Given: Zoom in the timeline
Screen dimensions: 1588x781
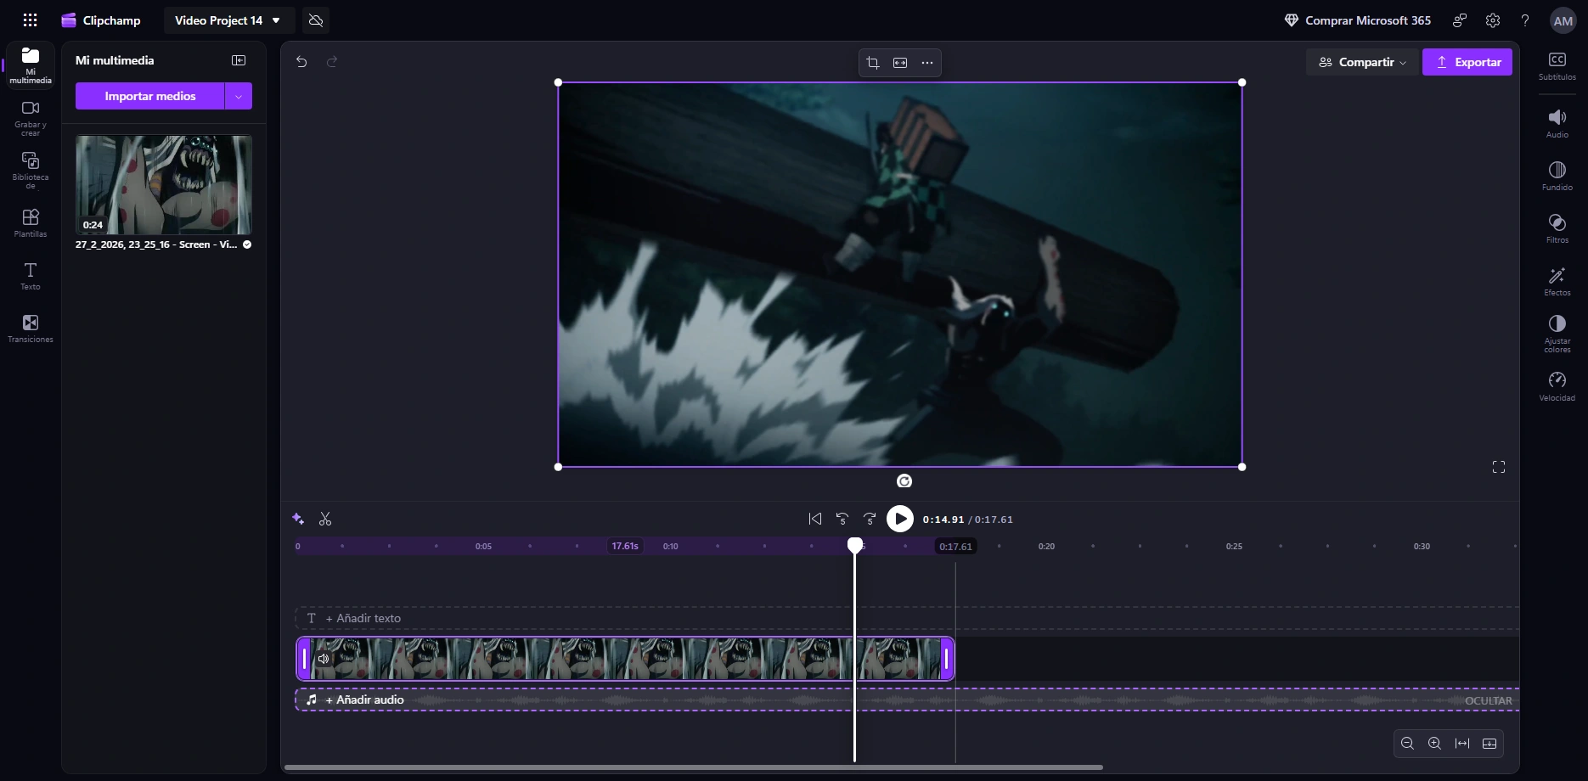Looking at the screenshot, I should click(x=1434, y=744).
